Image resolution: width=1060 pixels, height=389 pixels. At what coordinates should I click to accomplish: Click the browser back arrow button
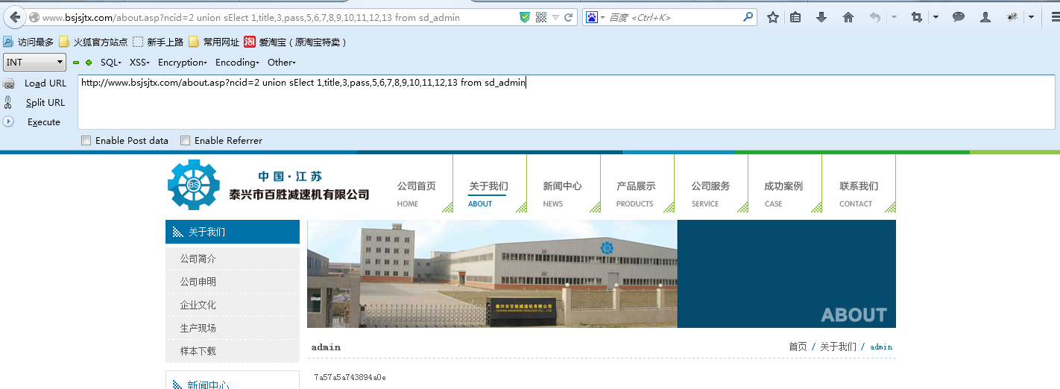(x=15, y=16)
